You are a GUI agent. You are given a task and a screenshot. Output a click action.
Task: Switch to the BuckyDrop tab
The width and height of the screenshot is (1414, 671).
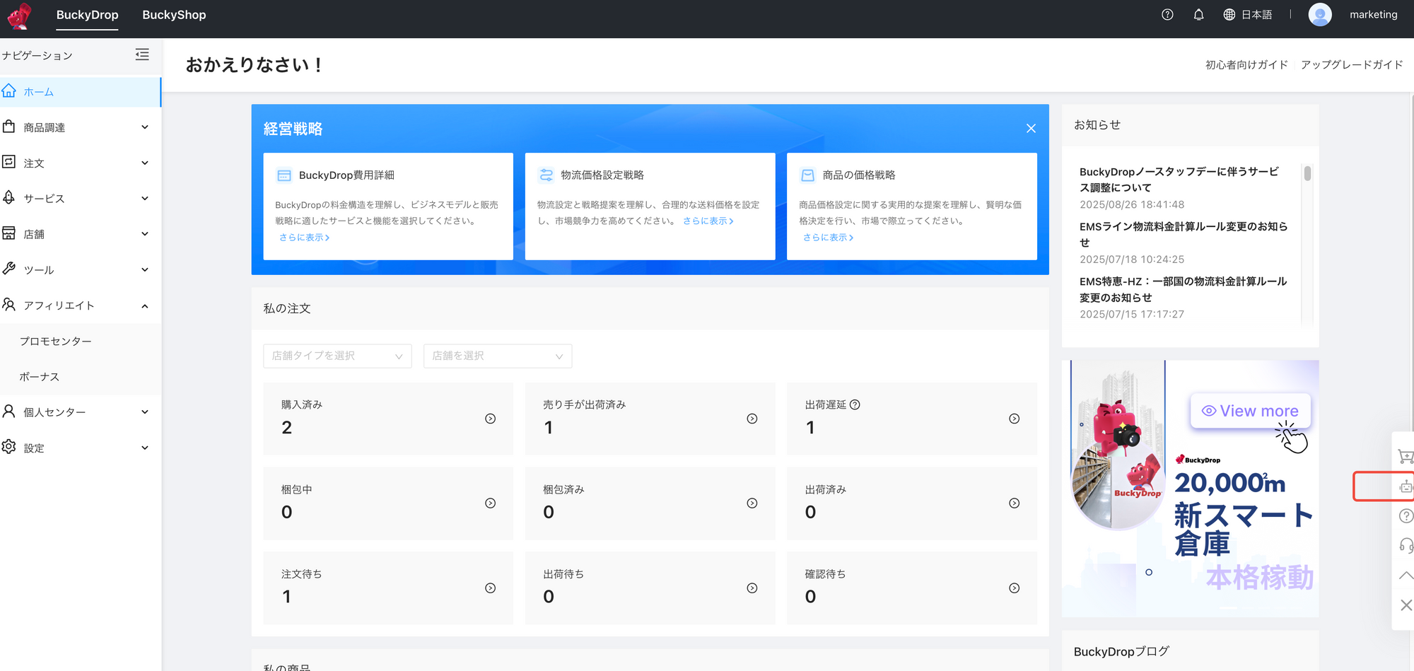(87, 15)
